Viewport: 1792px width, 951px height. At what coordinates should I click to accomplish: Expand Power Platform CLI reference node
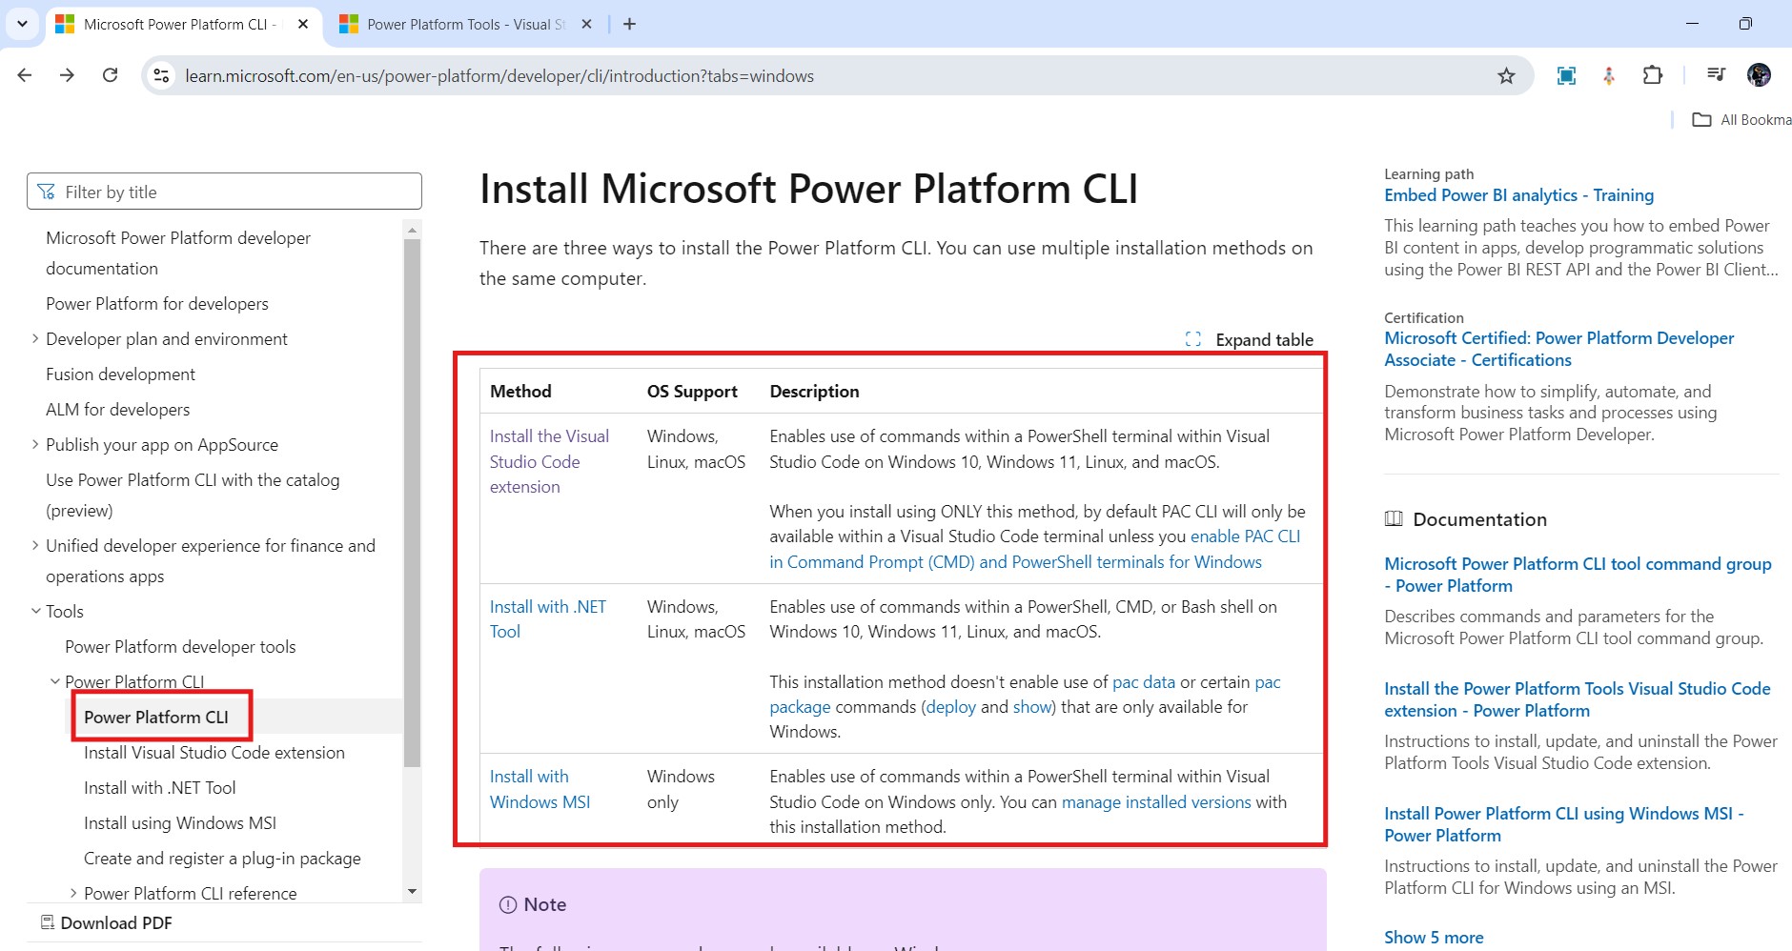tap(73, 894)
